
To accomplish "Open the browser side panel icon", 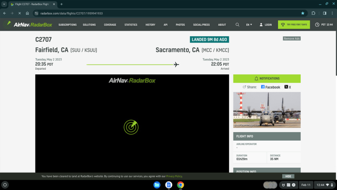I will click(x=324, y=13).
